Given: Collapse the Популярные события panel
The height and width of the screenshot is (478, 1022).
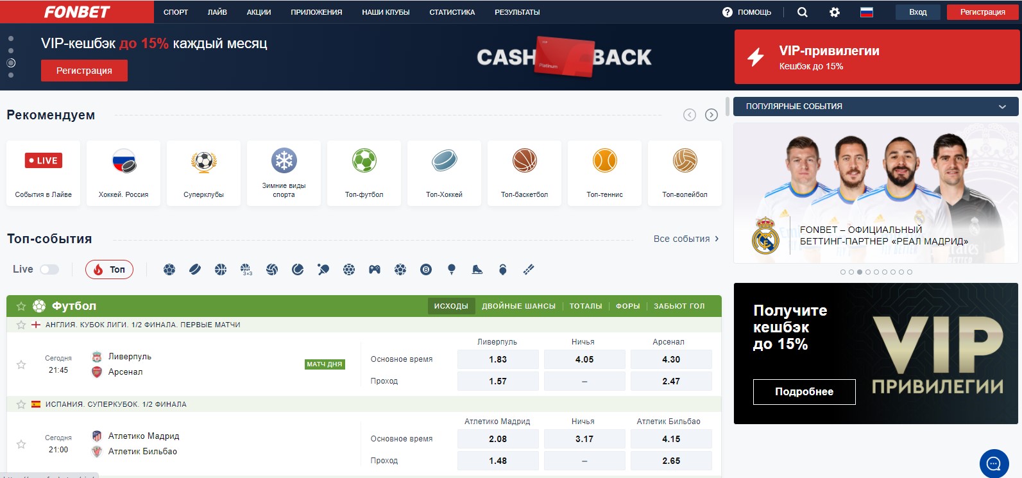Looking at the screenshot, I should tap(1002, 107).
